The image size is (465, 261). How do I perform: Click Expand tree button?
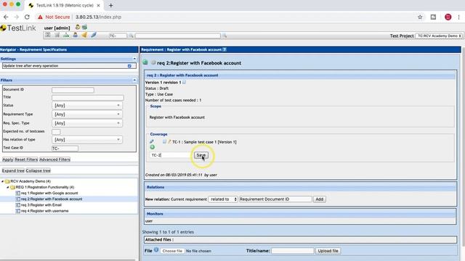13,171
